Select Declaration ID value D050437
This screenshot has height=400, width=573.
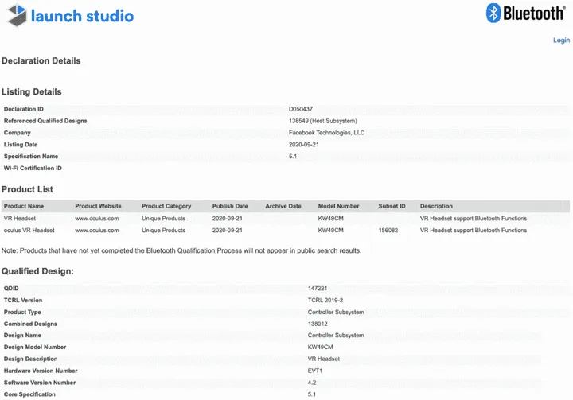300,109
